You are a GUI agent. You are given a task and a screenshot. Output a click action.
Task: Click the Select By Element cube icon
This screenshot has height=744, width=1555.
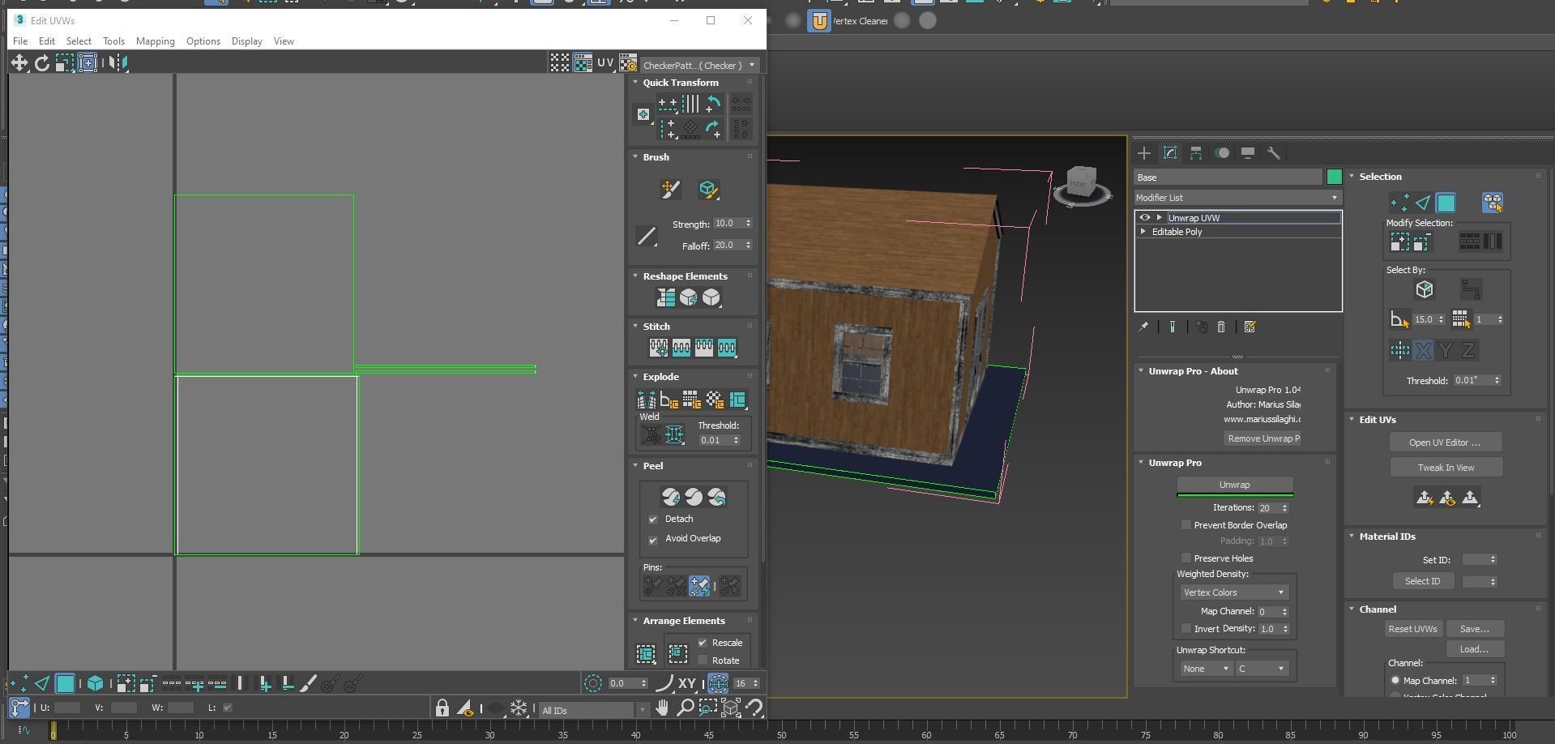tap(1424, 289)
